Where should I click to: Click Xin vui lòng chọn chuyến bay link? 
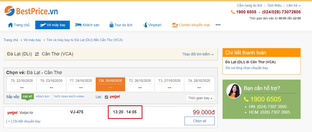tap(246, 68)
